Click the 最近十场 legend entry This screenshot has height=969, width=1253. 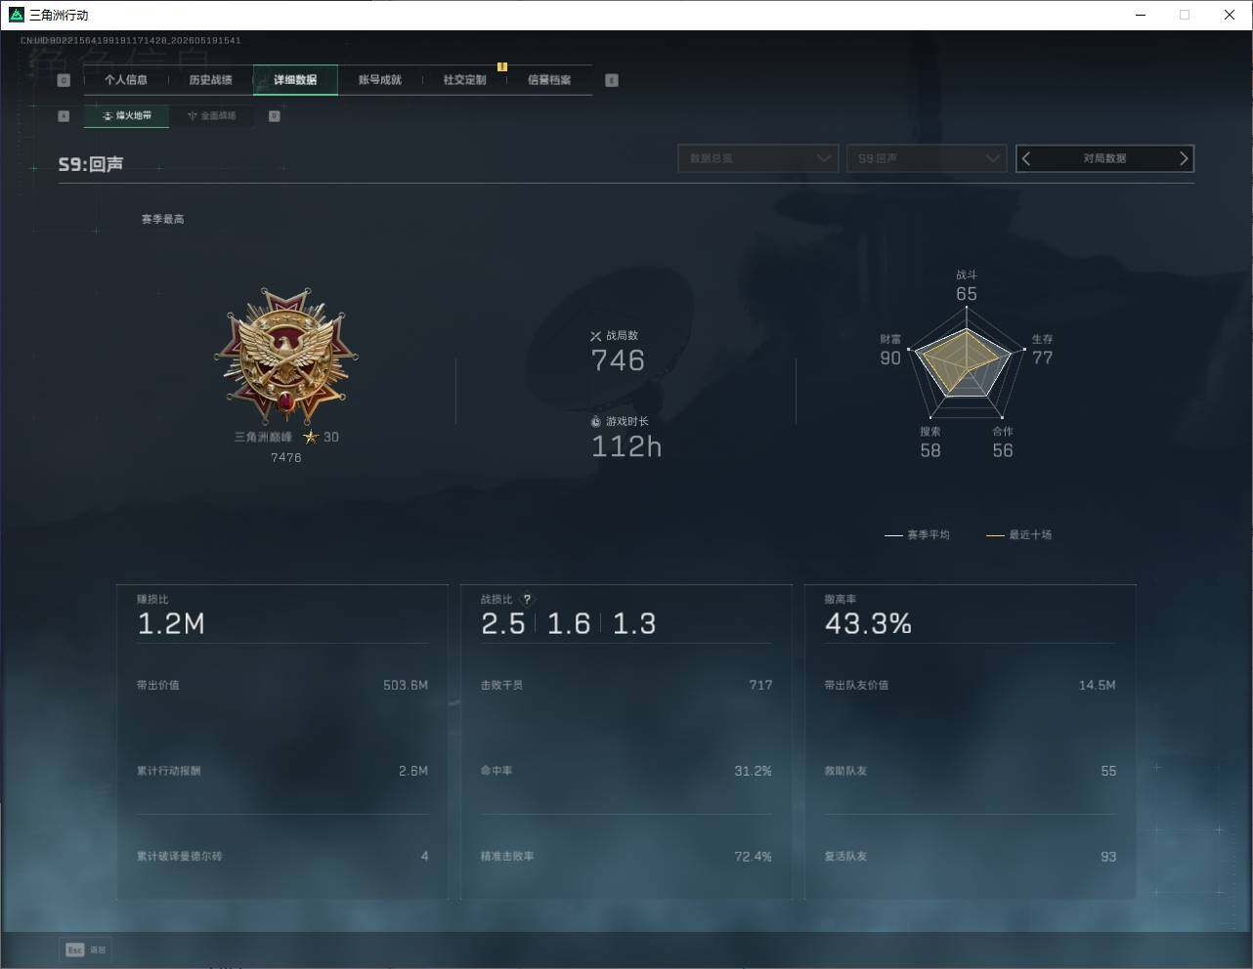[1019, 535]
